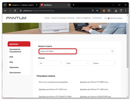Open a new browser tab
The image size is (131, 100).
point(74,5)
